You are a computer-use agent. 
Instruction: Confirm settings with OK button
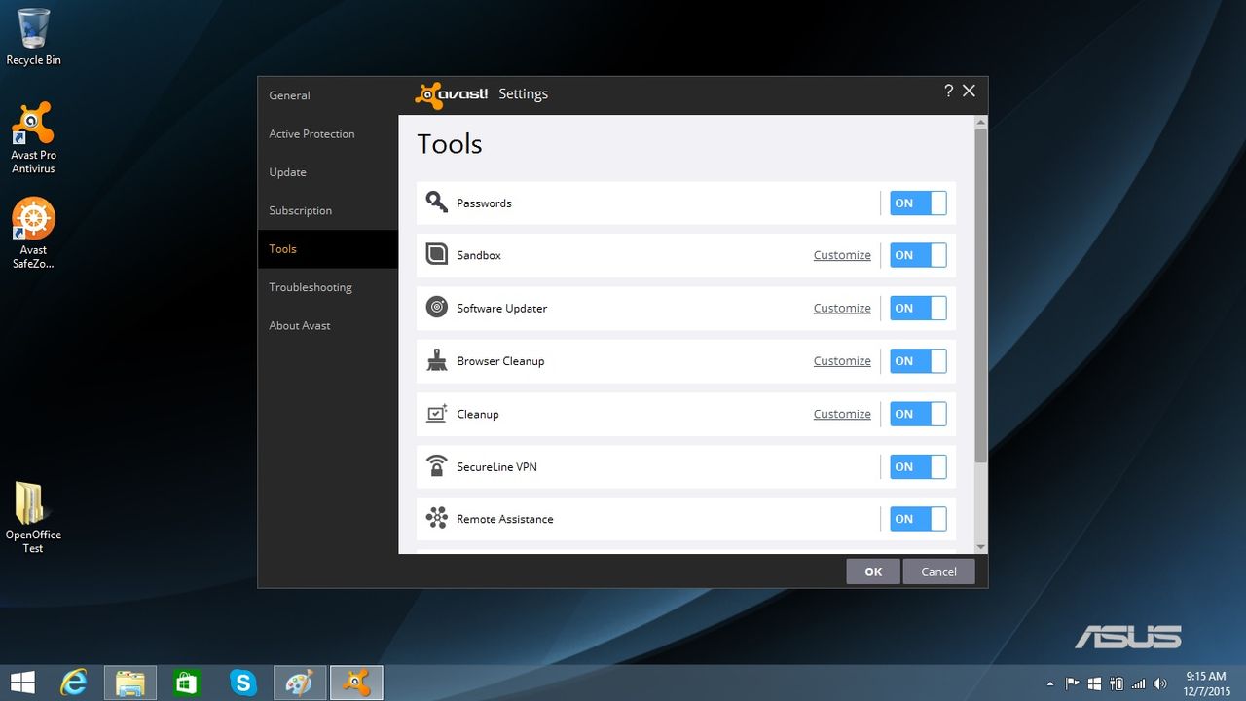pos(873,572)
